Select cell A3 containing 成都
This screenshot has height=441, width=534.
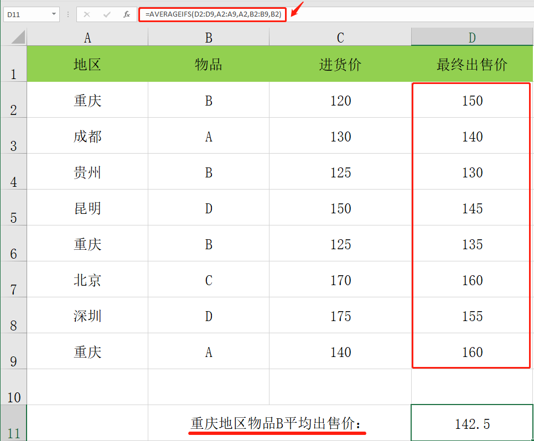coord(87,136)
